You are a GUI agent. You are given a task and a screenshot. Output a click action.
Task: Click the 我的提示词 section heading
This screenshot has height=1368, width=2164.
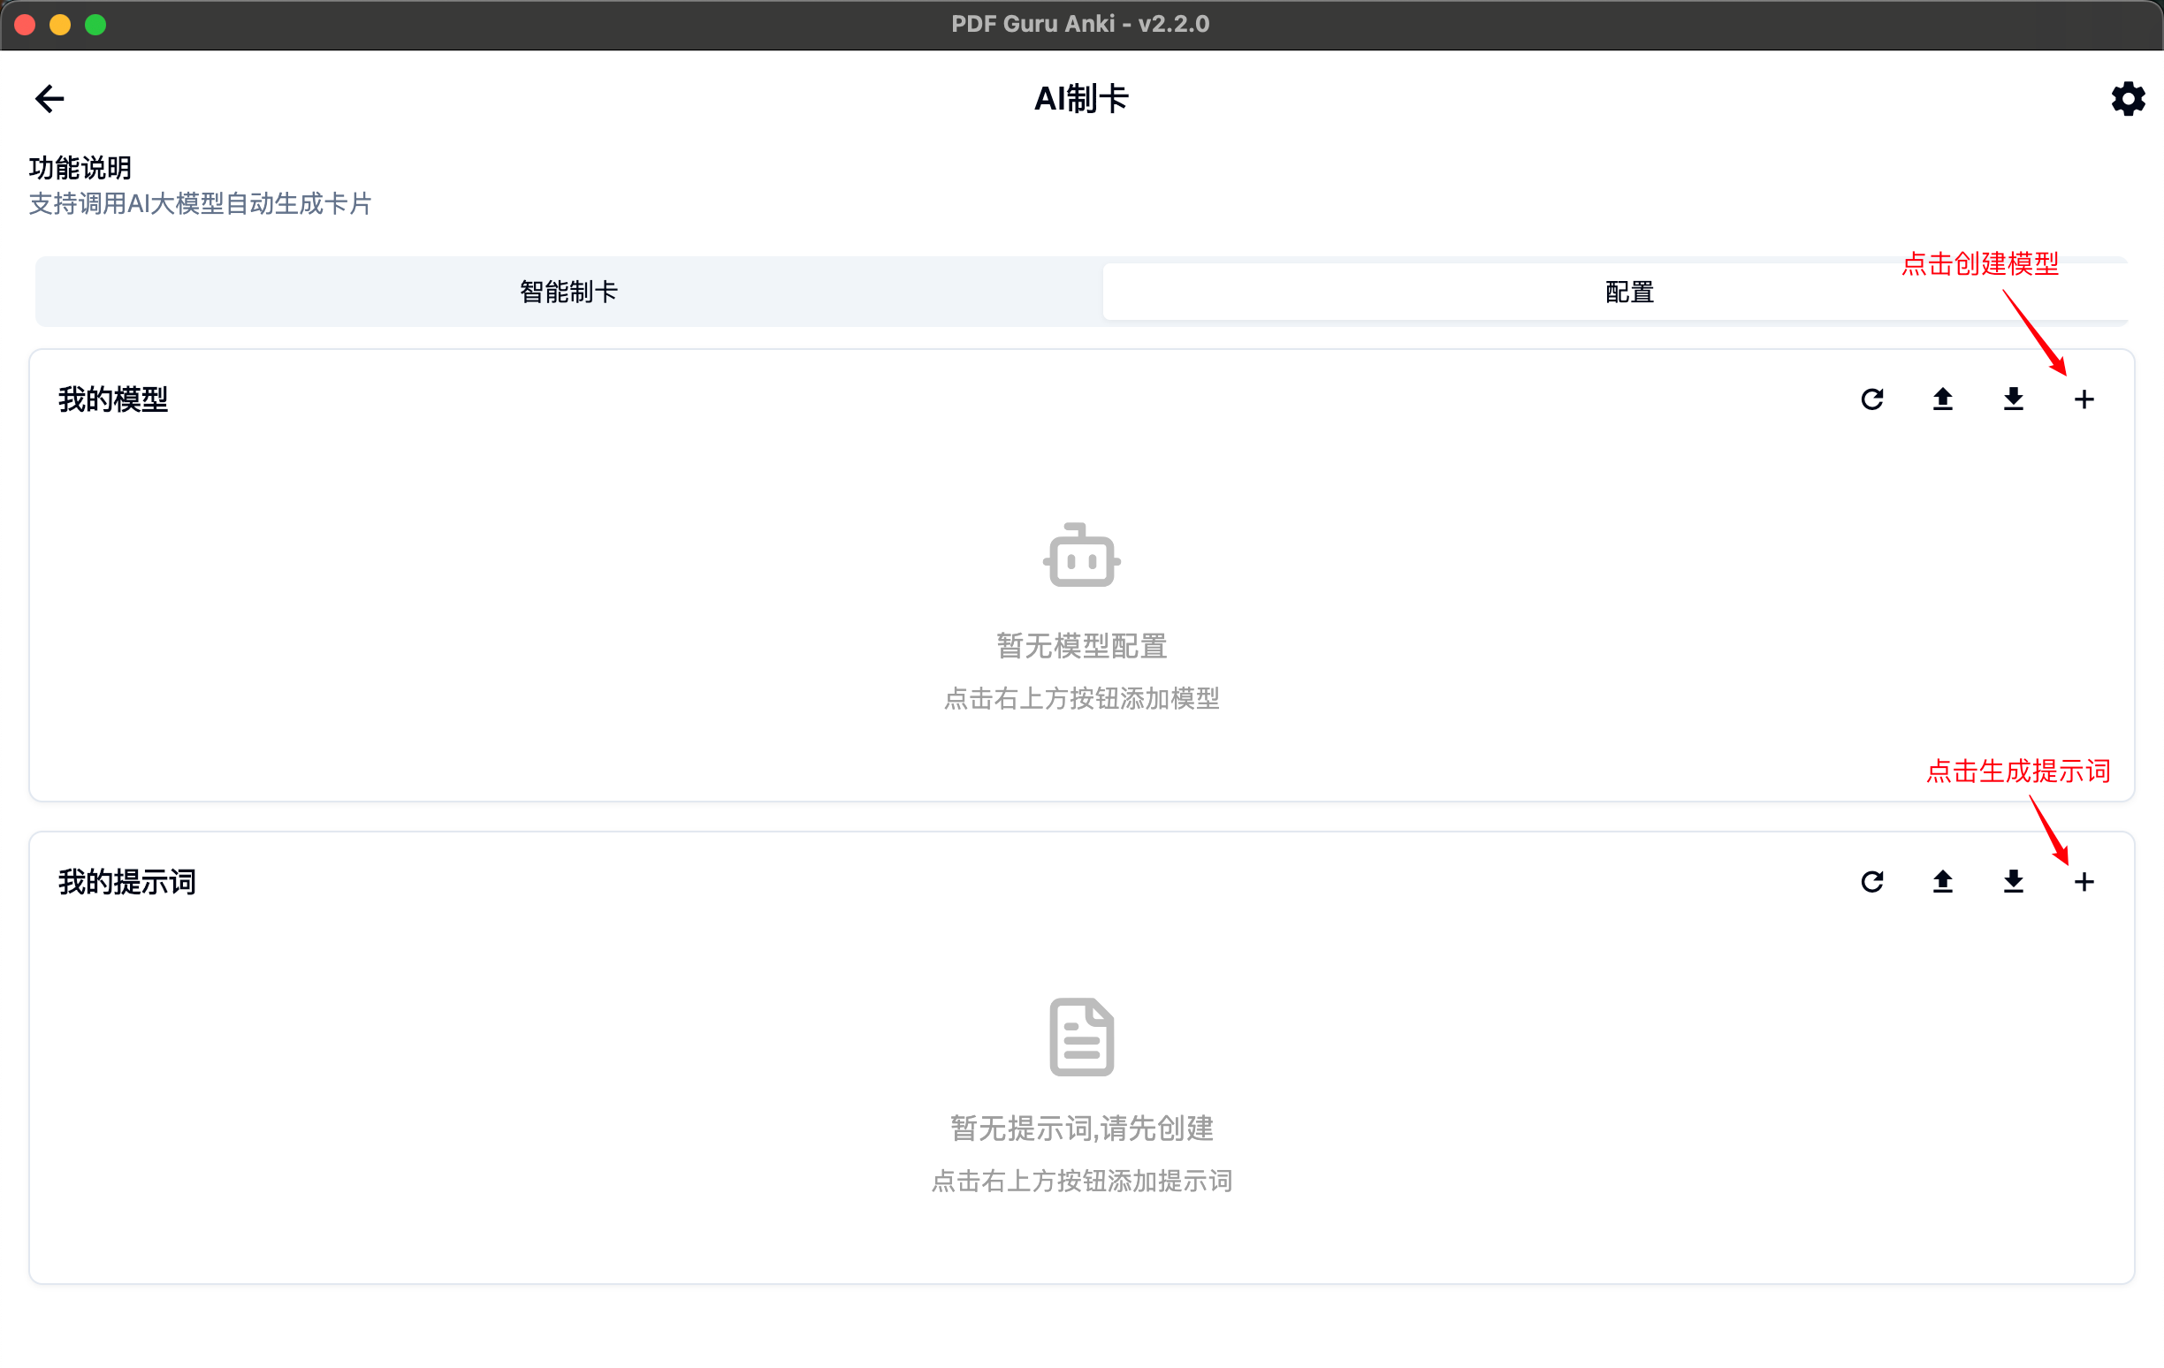[126, 881]
